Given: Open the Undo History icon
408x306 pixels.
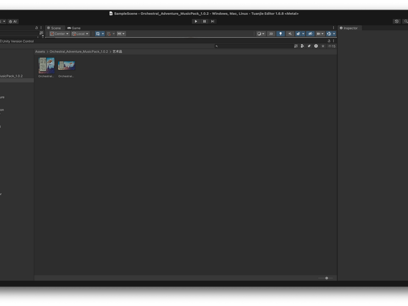Looking at the screenshot, I should [397, 21].
